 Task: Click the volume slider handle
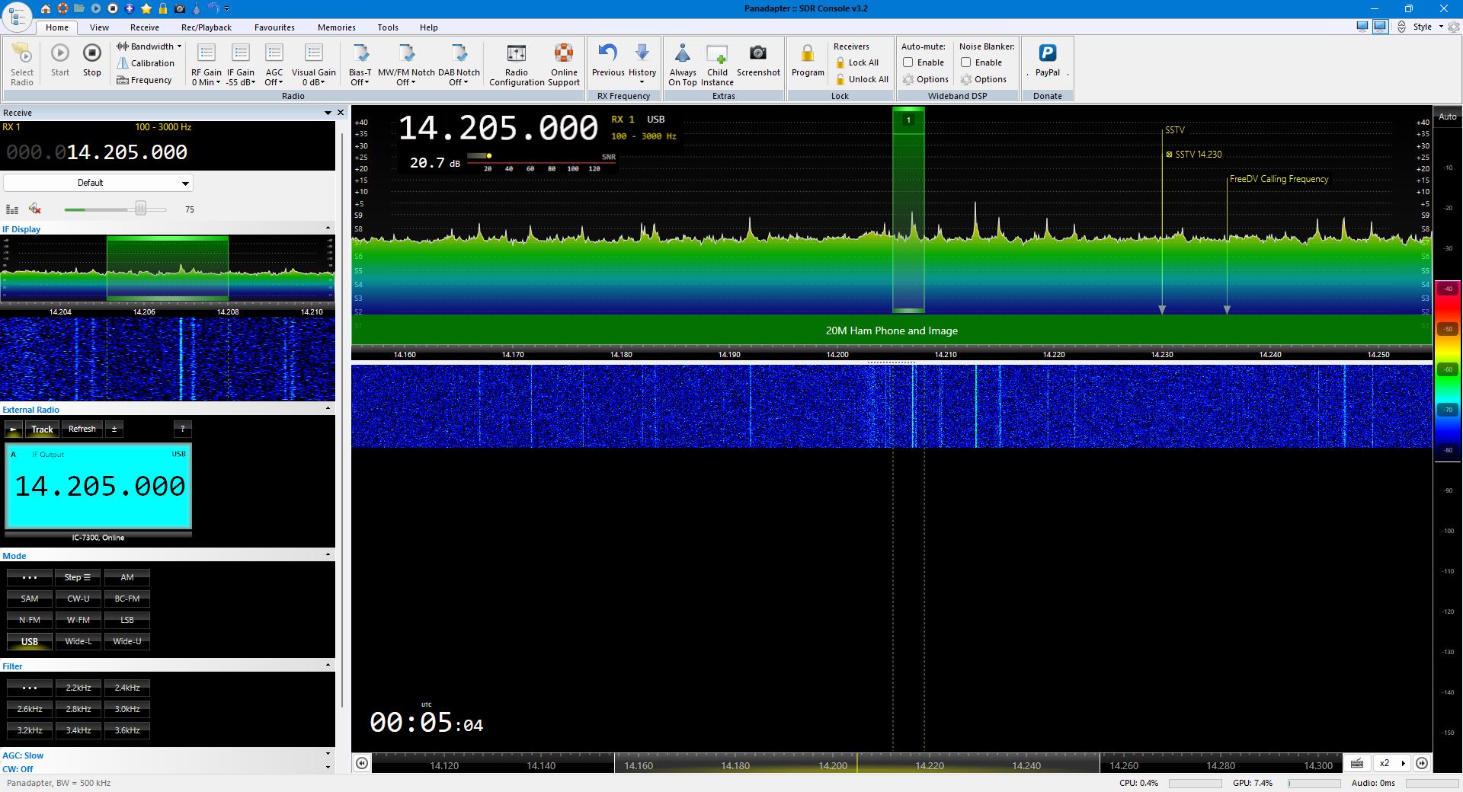140,209
